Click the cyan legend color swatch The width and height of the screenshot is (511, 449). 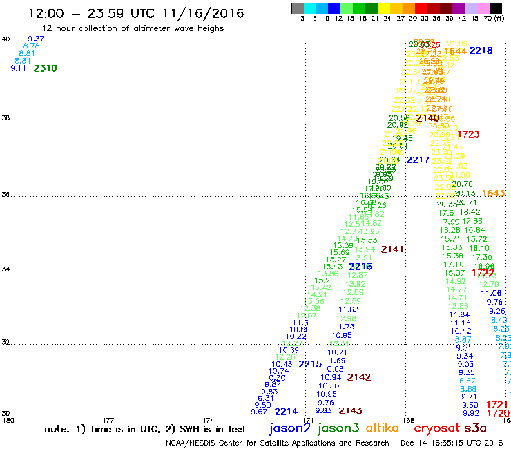pyautogui.click(x=310, y=8)
